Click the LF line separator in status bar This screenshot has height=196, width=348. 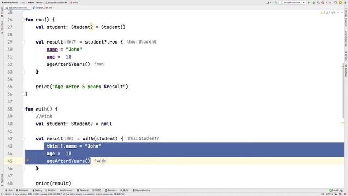tap(322, 194)
